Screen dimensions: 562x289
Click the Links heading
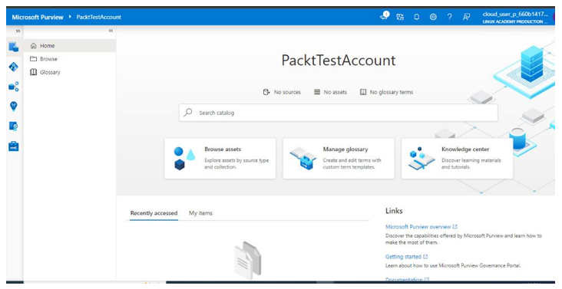(x=394, y=211)
